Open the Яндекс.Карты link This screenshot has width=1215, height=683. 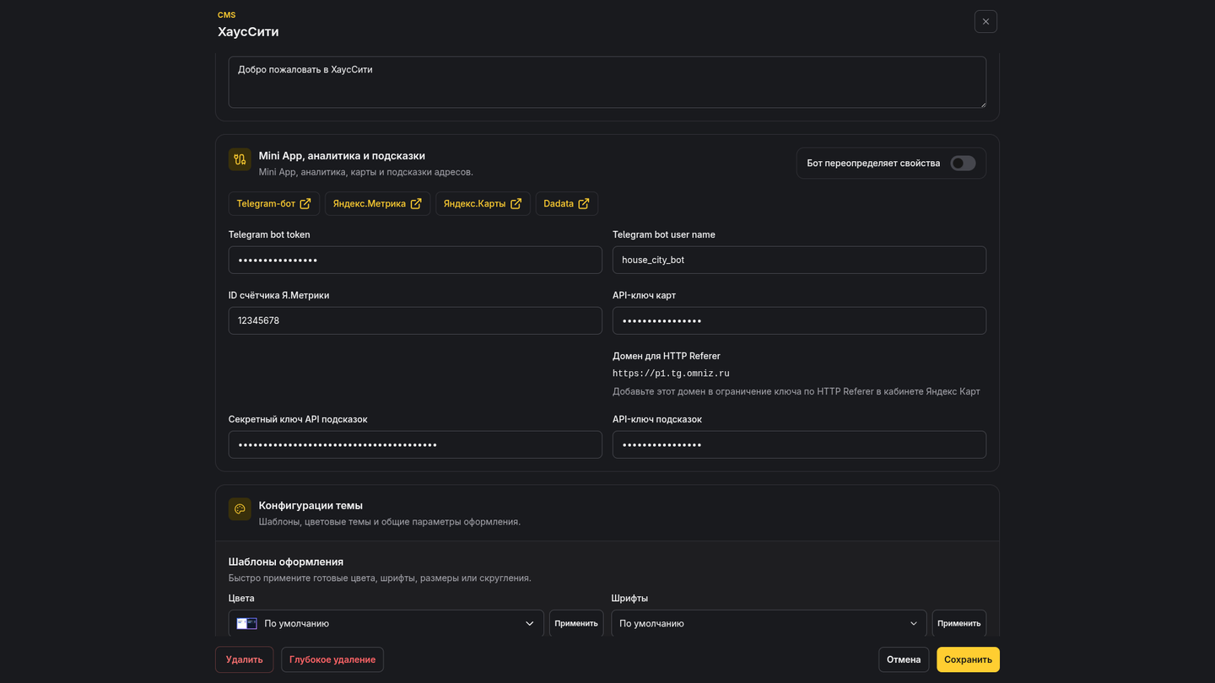pos(483,203)
